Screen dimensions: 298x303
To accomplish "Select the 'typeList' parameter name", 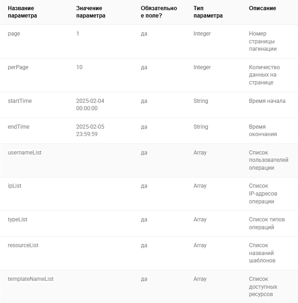I will (18, 220).
